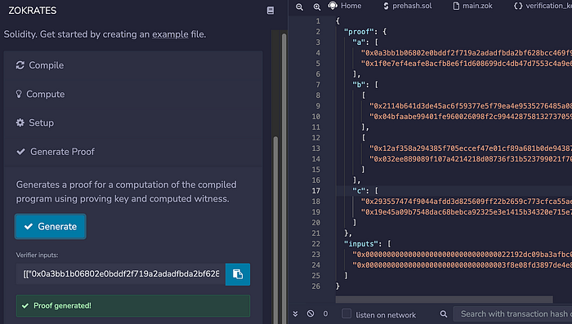Collapse the Generate Proof section
The width and height of the screenshot is (572, 324).
[x=133, y=152]
